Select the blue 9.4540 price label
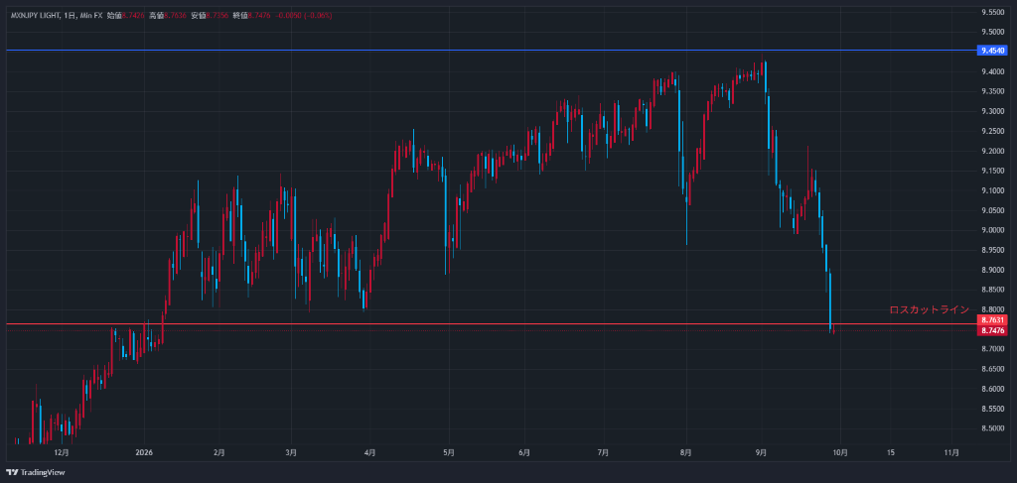Screen dimensions: 1017x483 [x=992, y=51]
